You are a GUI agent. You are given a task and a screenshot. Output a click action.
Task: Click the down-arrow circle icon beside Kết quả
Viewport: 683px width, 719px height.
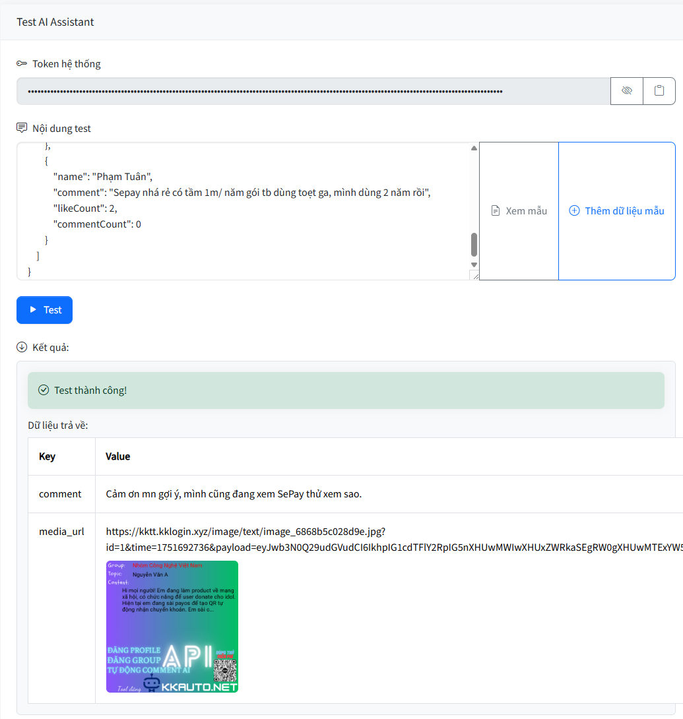22,347
